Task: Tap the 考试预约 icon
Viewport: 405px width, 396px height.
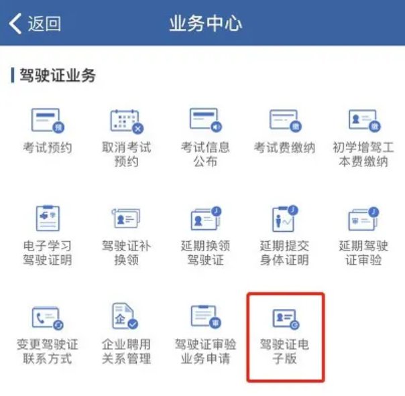Action: coord(48,121)
